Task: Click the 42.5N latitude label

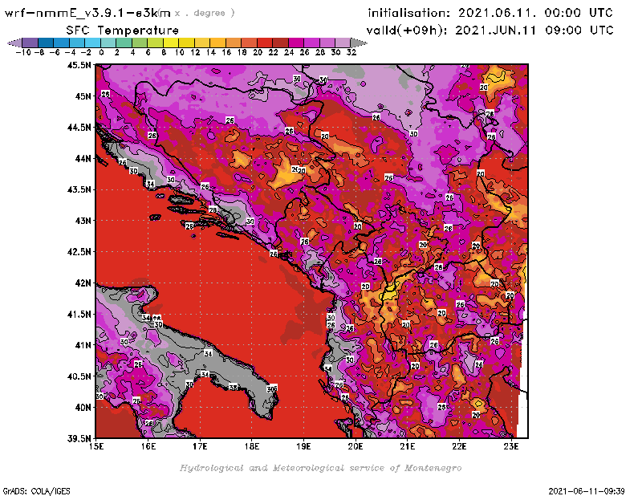Action: tap(79, 251)
